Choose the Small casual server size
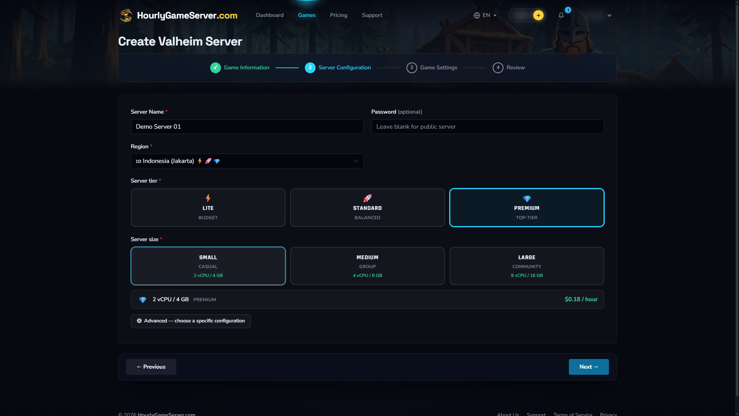 click(x=208, y=266)
